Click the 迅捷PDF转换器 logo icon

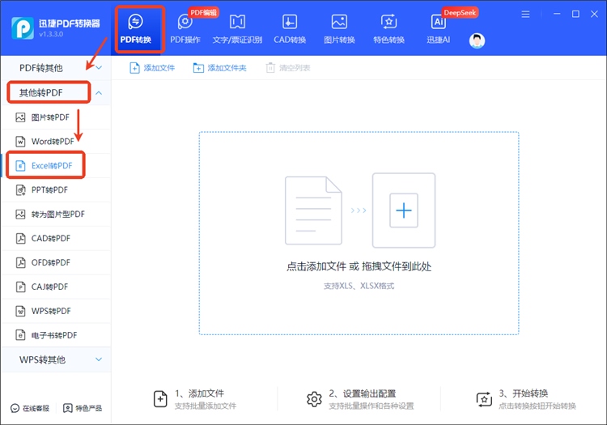(x=23, y=28)
